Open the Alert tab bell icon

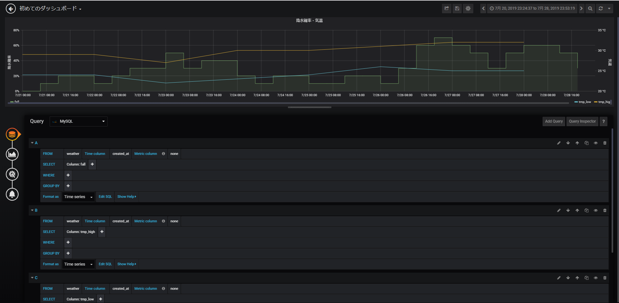click(12, 194)
